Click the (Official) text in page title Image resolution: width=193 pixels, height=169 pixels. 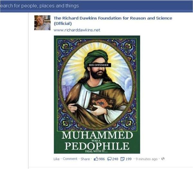(x=63, y=23)
